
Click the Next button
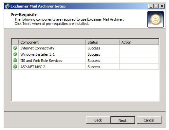(122, 120)
